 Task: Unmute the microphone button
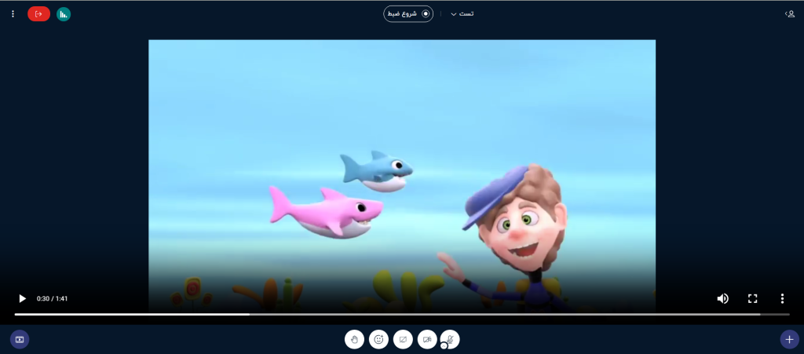click(451, 338)
